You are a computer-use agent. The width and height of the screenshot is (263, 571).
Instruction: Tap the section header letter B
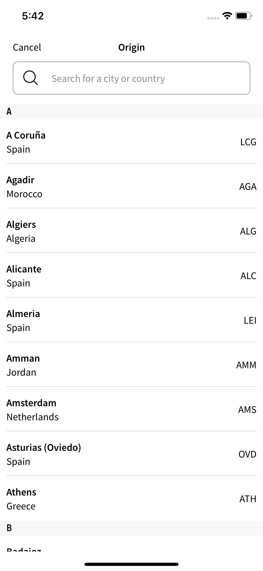coord(9,528)
